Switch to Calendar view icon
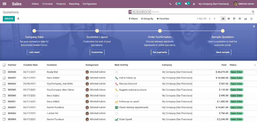The height and width of the screenshot is (122, 257). click(234, 19)
